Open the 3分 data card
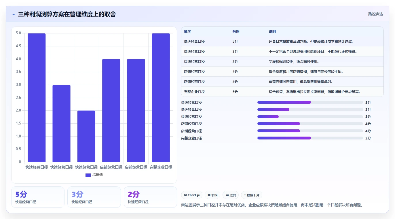Viewport: 395px width, 219px height. coord(94,197)
